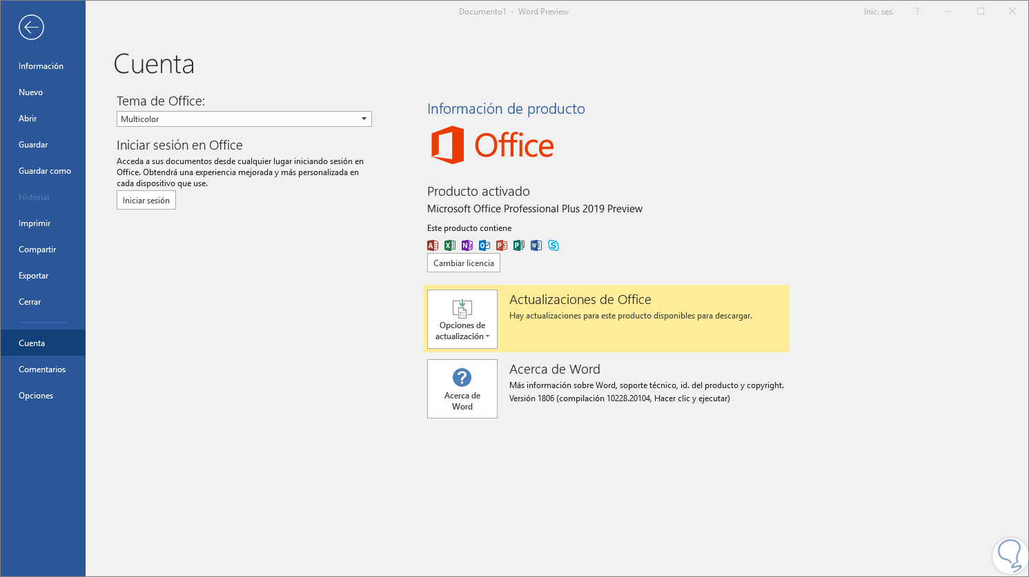Select Guardar in the sidebar
The image size is (1029, 577).
coord(33,145)
